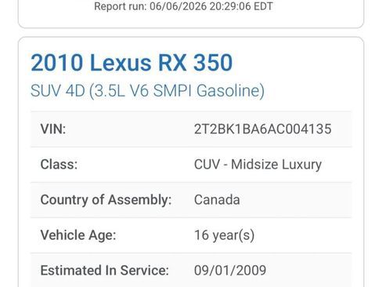382x287 pixels.
Task: Click 3.5L V6 SMPI Gasoline engine text
Action: point(177,91)
